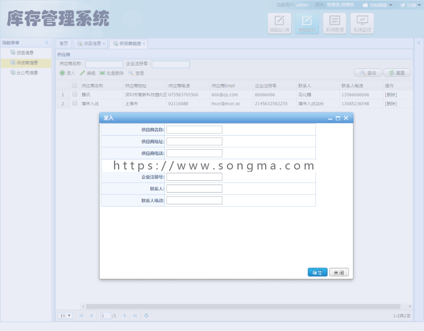Go to the next page
Screen dimensions: 424x331
click(125, 315)
